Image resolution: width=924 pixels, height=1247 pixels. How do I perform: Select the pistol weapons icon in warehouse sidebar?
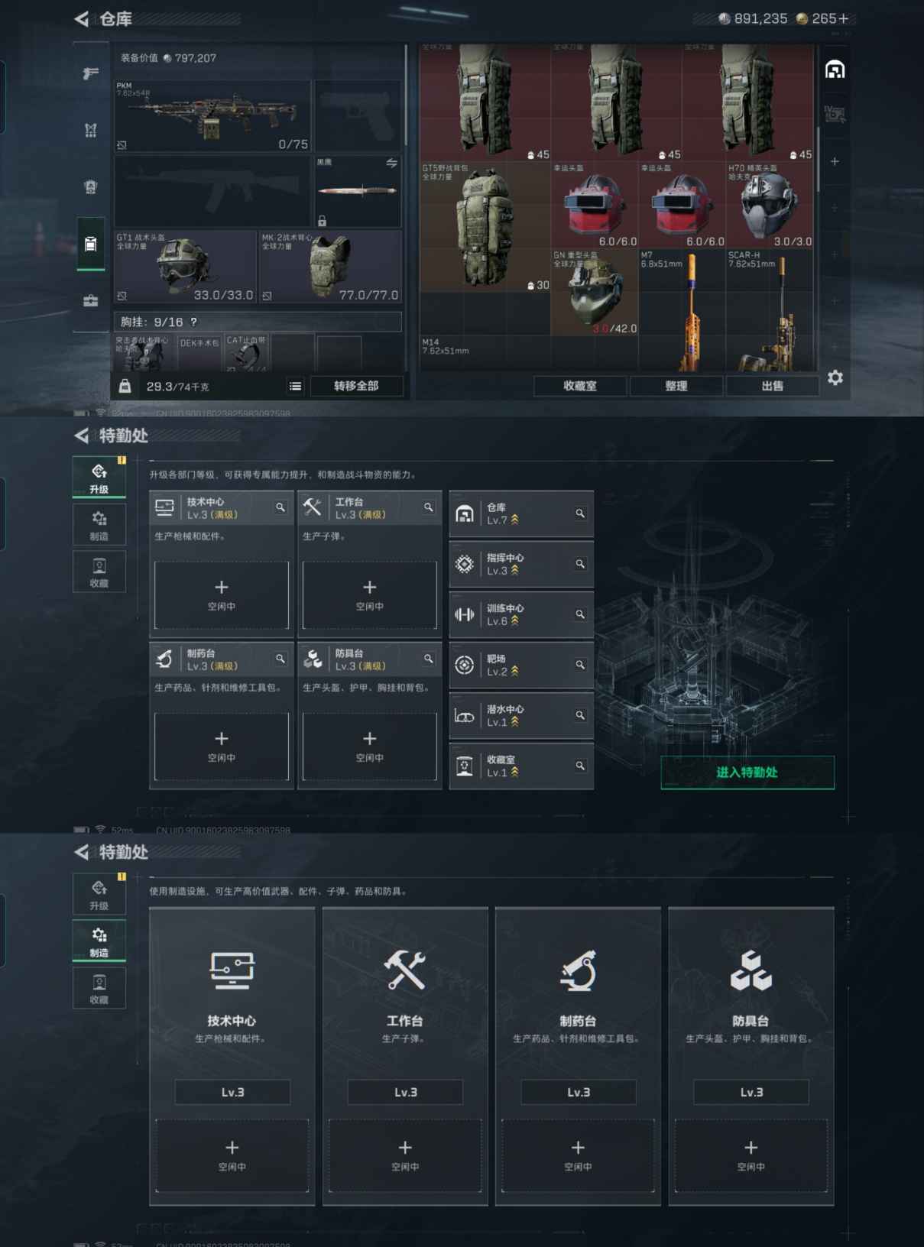(91, 73)
